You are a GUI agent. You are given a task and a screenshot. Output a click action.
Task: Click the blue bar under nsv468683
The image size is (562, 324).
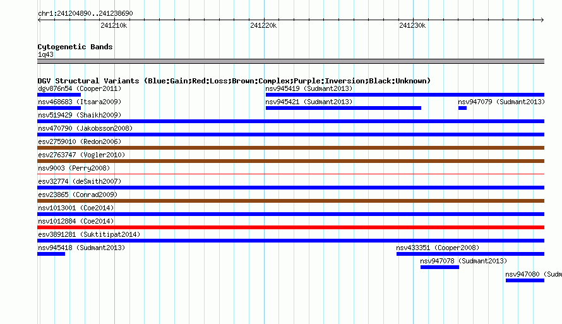coord(59,108)
